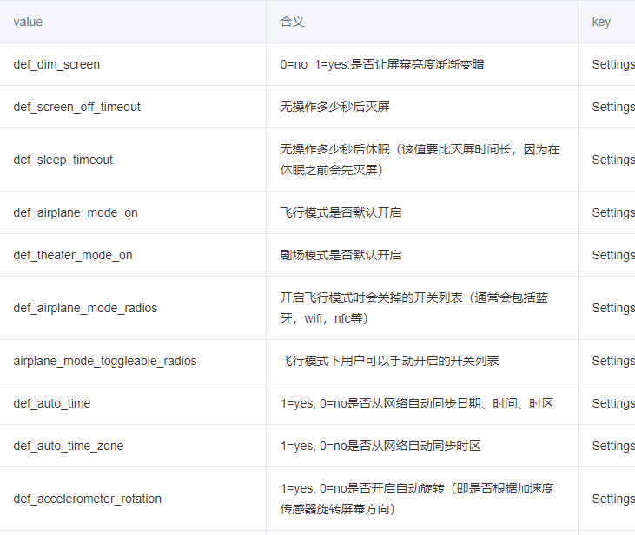Click the Settings key in airplane_mode_toggleable_radios row
This screenshot has width=635, height=535.
pos(613,361)
